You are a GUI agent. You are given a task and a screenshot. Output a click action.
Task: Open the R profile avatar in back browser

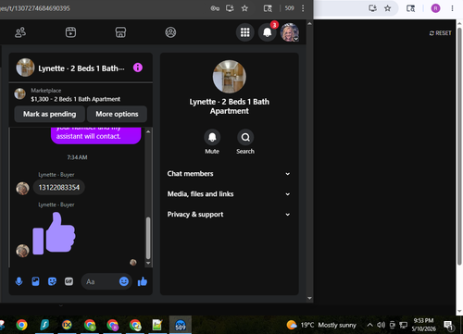435,8
